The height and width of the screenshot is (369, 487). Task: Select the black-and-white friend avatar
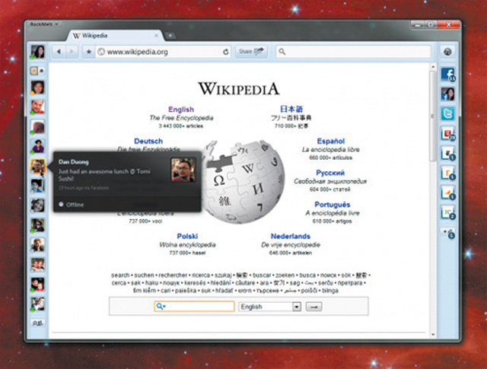point(37,205)
